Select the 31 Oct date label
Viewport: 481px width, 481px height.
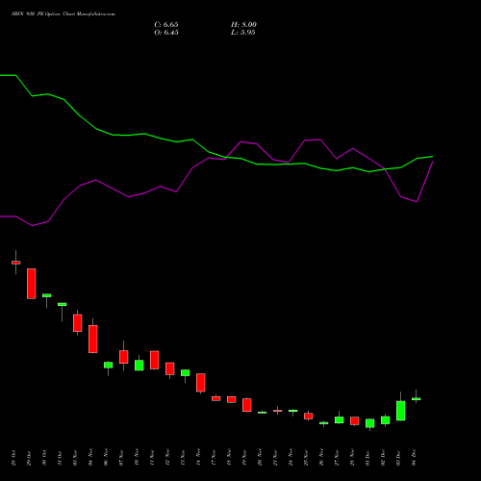tap(60, 458)
